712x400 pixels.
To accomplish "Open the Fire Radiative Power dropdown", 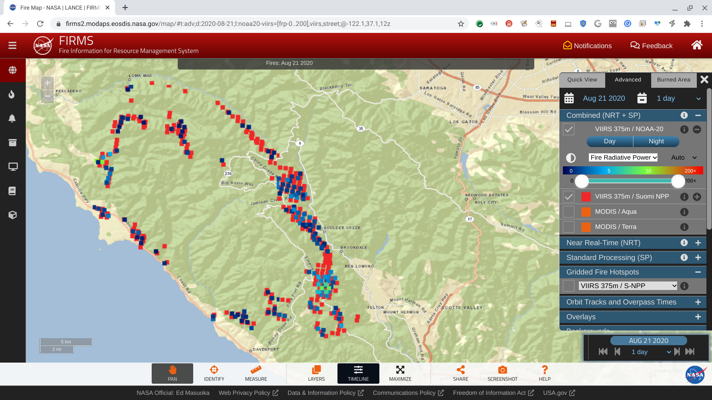I will point(623,157).
